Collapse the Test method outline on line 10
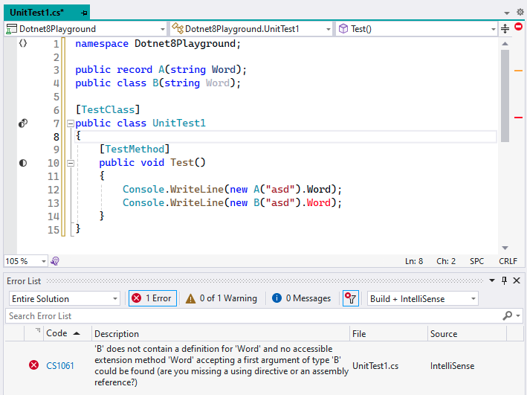This screenshot has width=527, height=395. pyautogui.click(x=71, y=164)
